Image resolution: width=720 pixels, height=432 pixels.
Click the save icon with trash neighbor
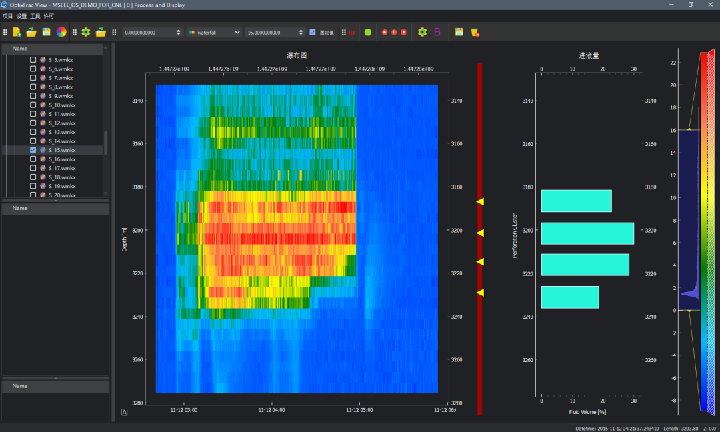(x=459, y=32)
